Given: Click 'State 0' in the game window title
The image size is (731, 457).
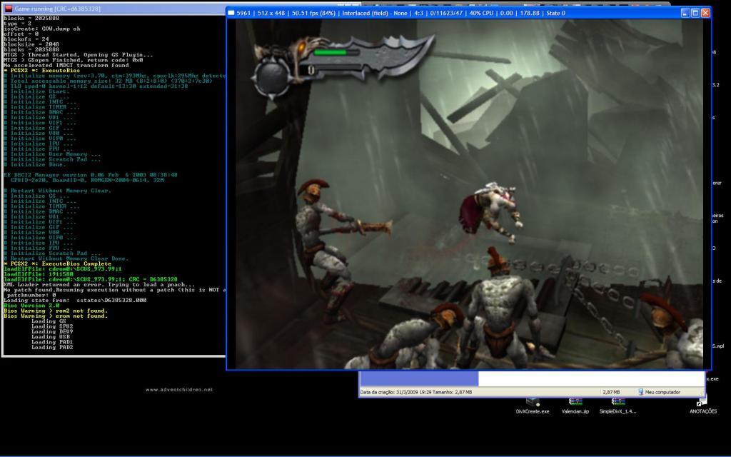Looking at the screenshot, I should coord(555,13).
